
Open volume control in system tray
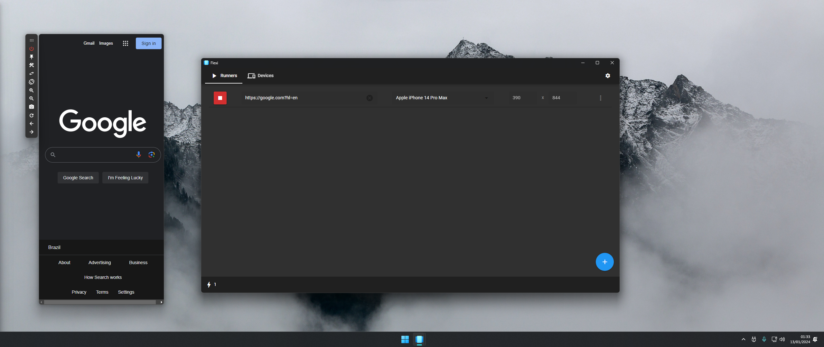pos(782,339)
